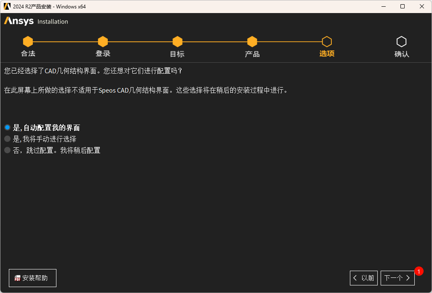Click the 确认 step label
Image resolution: width=432 pixels, height=293 pixels.
click(x=402, y=54)
